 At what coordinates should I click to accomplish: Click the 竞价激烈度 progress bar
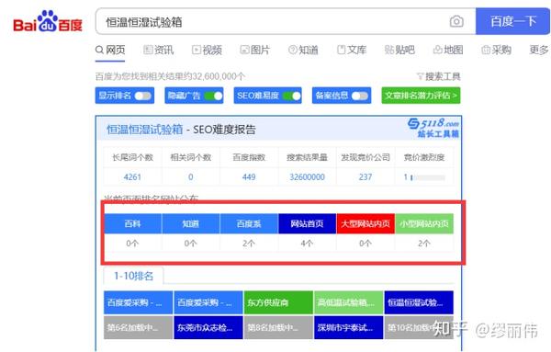(428, 177)
